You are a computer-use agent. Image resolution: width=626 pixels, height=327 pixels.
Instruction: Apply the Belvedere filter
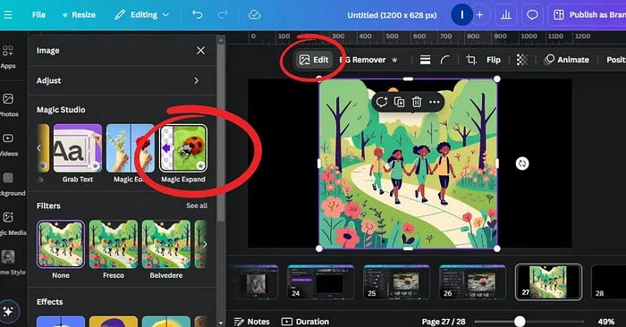tap(166, 249)
